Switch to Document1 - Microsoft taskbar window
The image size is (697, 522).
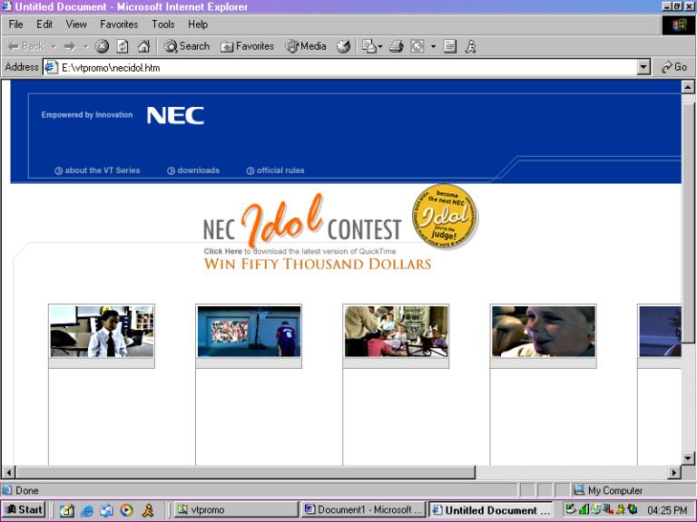363,509
